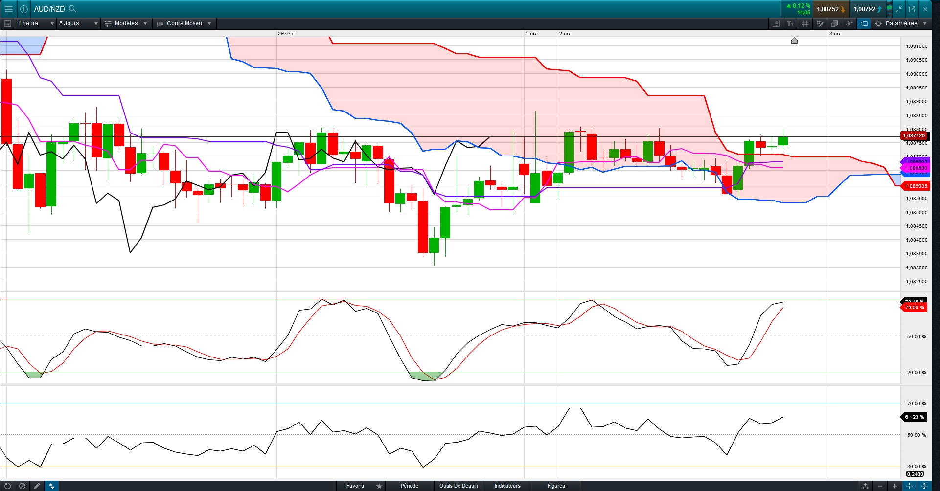The width and height of the screenshot is (940, 491).
Task: Zoom in with the plus button
Action: 894,486
